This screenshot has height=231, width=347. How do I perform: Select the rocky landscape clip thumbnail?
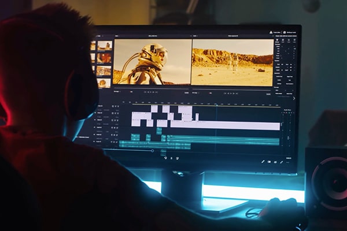point(104,70)
